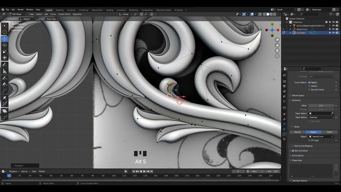This screenshot has width=341, height=192.
Task: Open the World properties tab
Action: tap(284, 101)
